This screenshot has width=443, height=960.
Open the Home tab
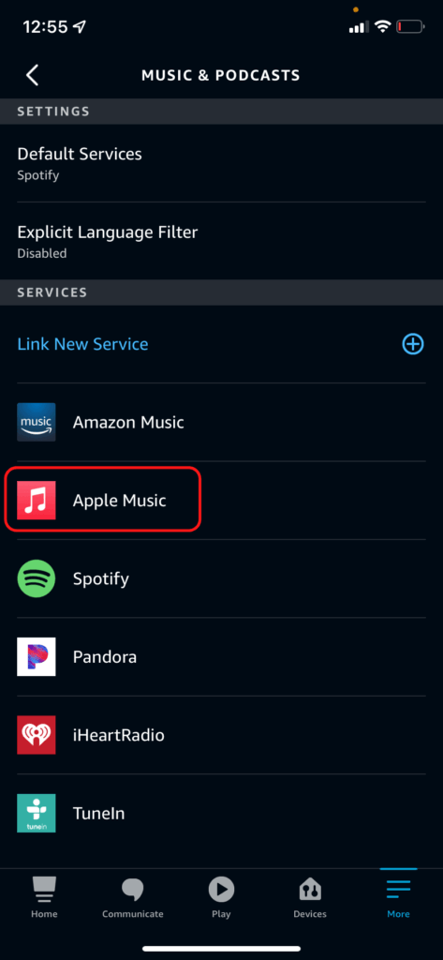pyautogui.click(x=44, y=897)
